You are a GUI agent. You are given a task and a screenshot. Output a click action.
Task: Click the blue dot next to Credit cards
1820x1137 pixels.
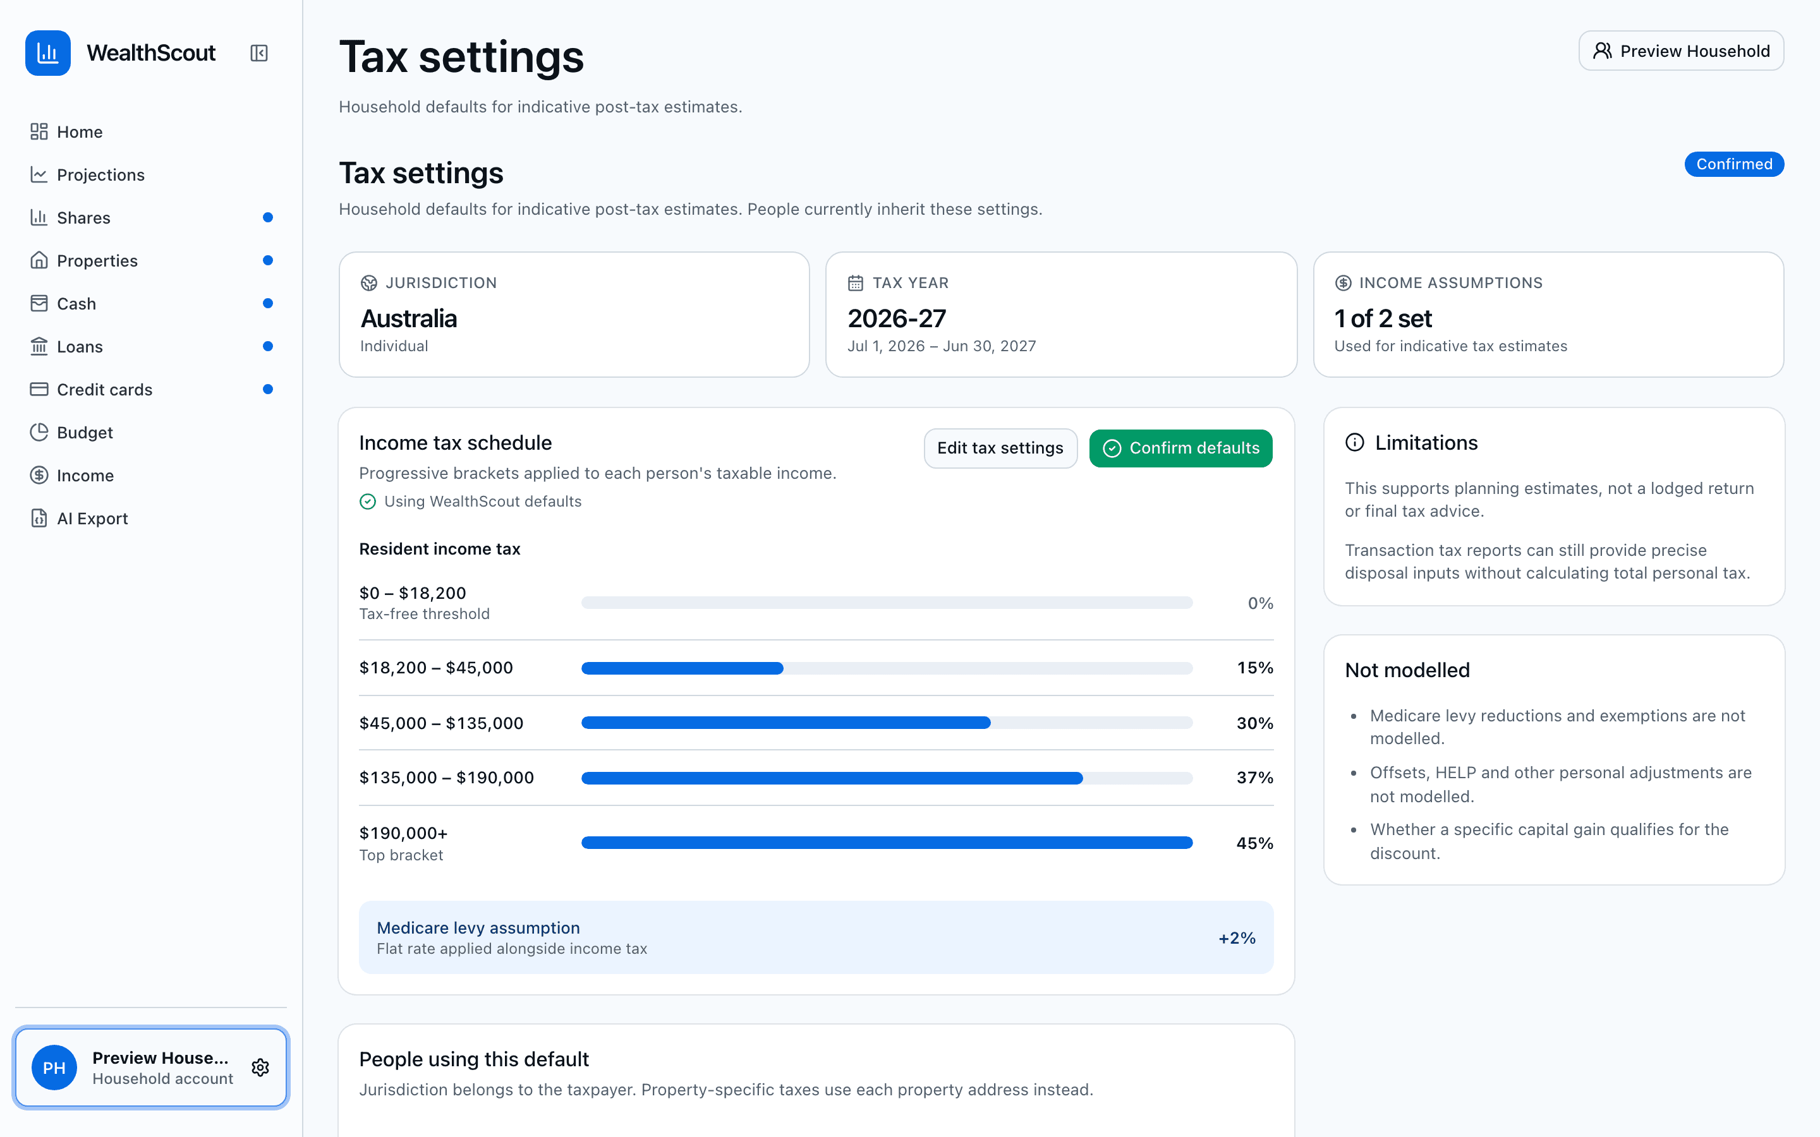tap(268, 388)
